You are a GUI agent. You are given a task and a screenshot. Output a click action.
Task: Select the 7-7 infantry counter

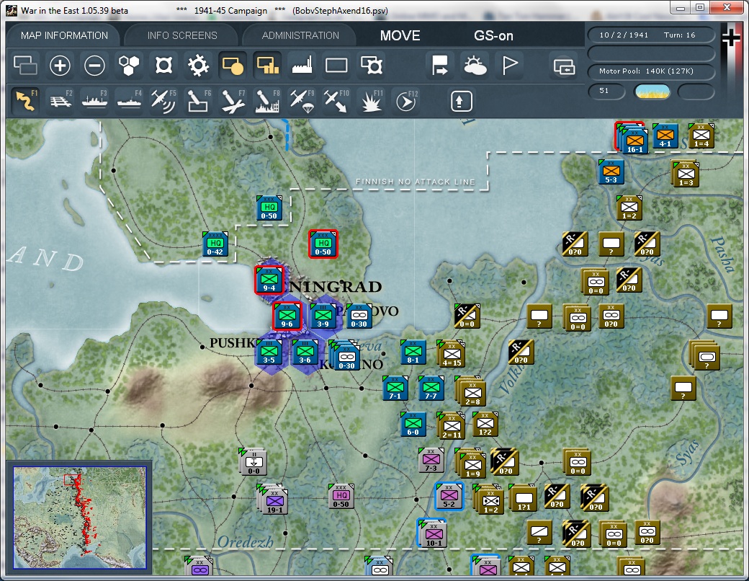(x=431, y=389)
